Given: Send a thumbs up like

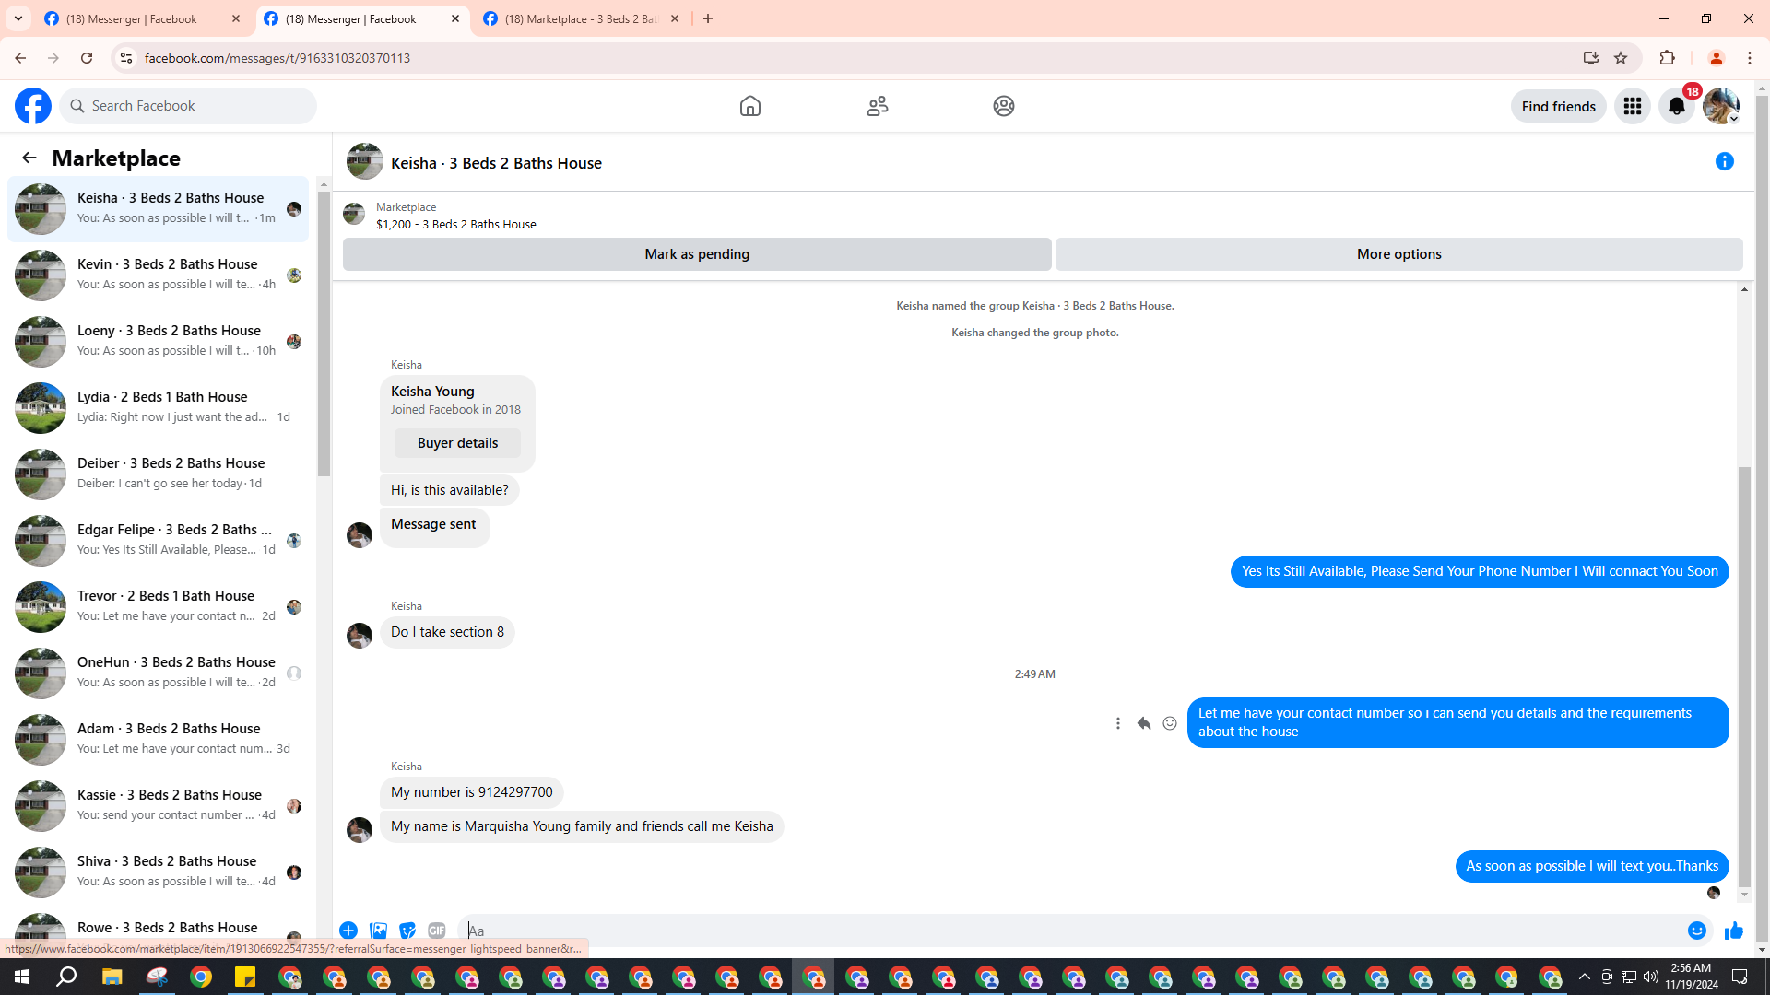Looking at the screenshot, I should pos(1734,931).
